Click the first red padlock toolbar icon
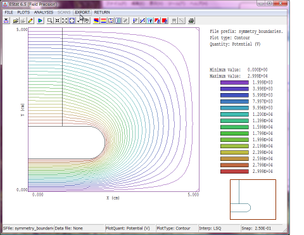Image resolution: width=304 pixels, height=235 pixels. [157, 21]
